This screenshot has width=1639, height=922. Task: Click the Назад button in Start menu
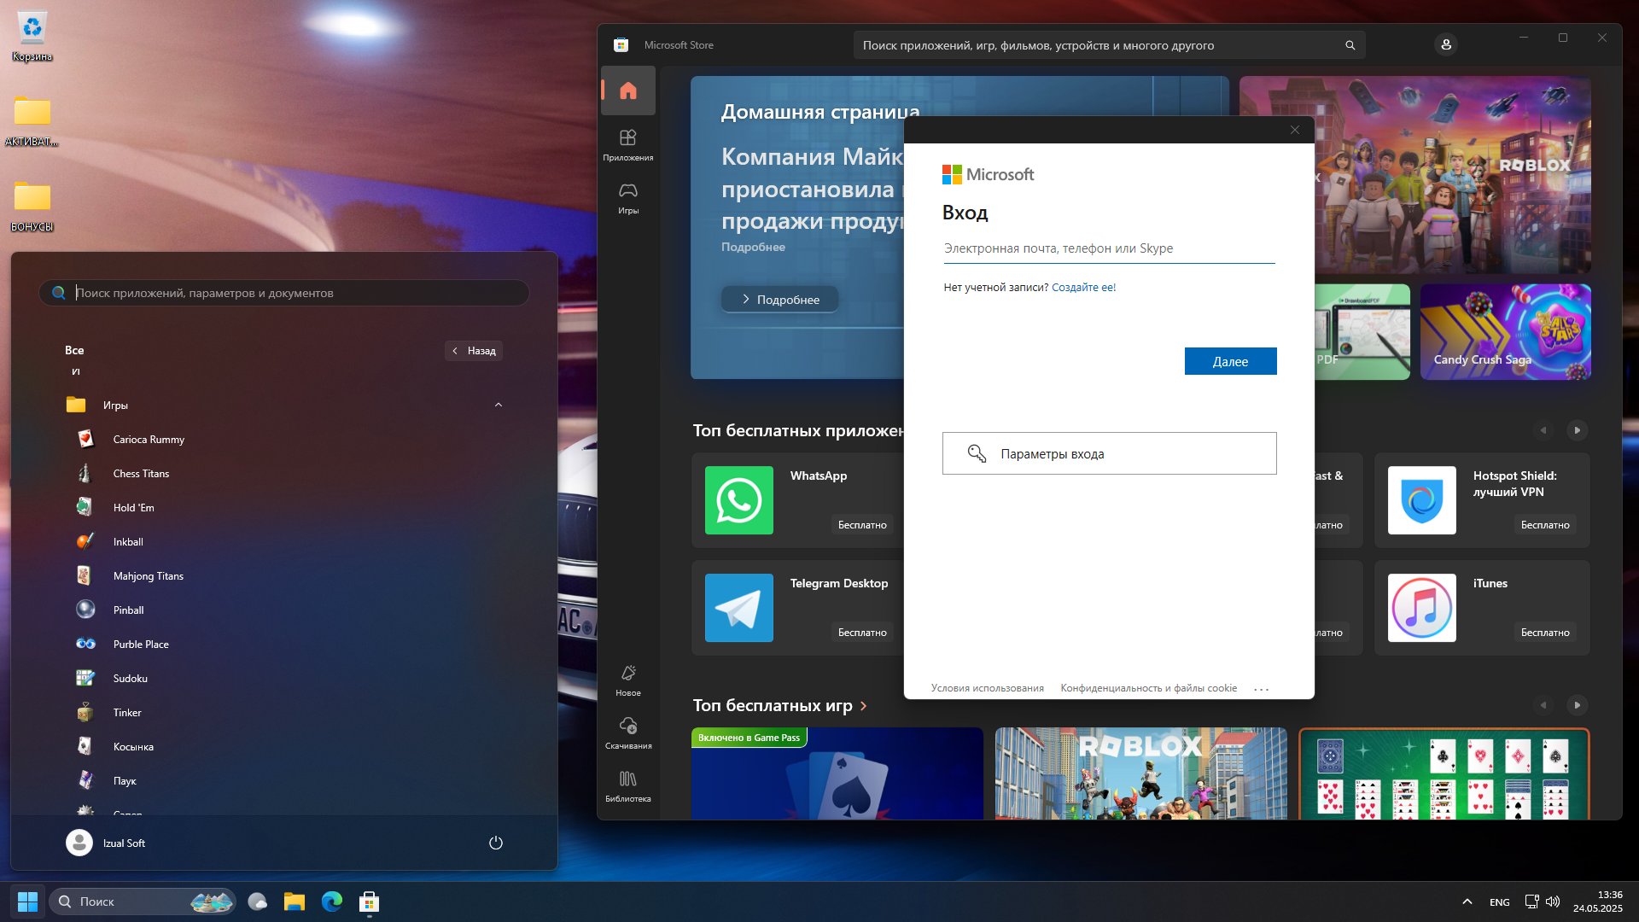coord(474,351)
